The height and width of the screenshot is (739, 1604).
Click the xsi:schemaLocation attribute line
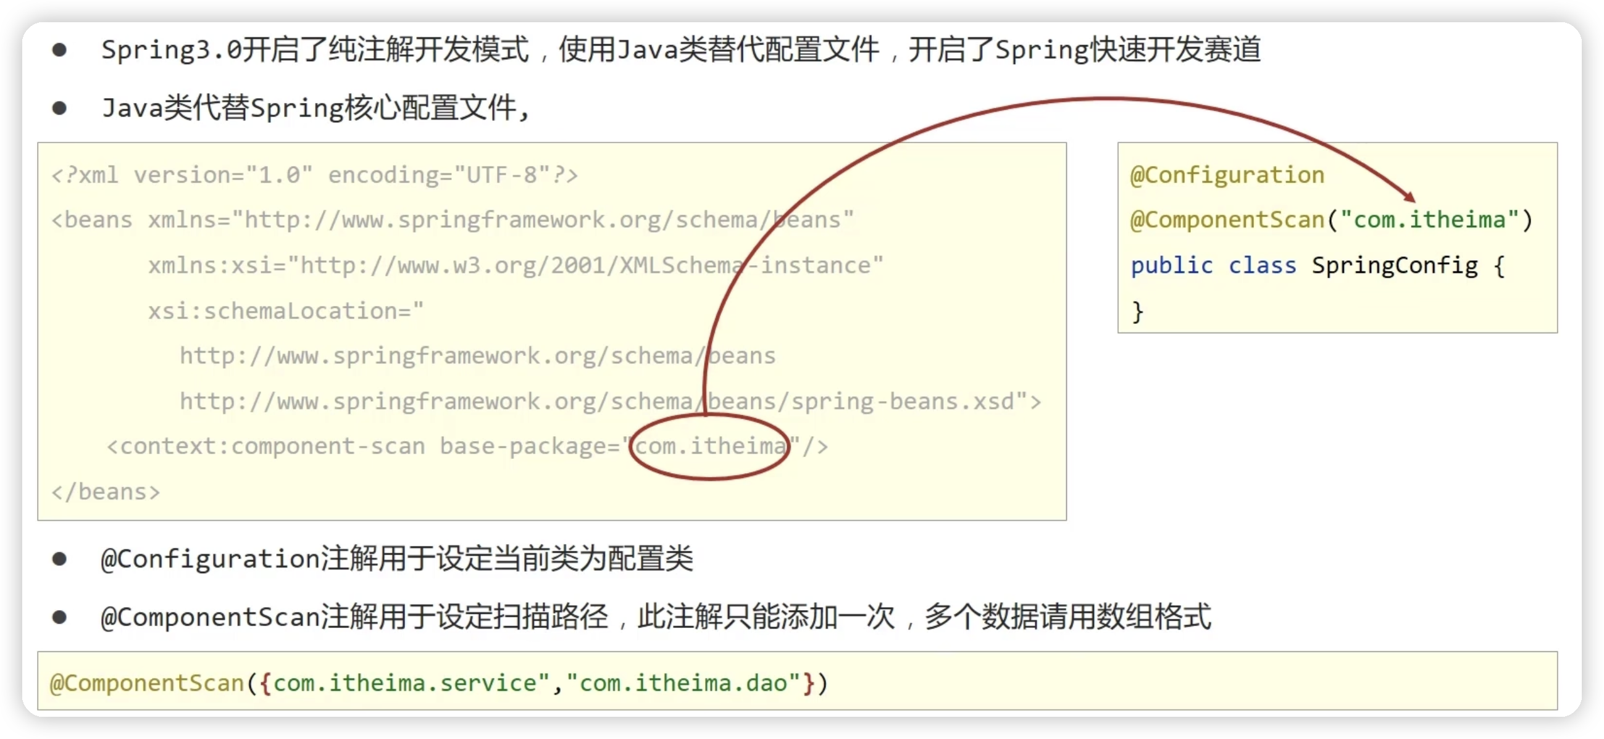[x=286, y=311]
